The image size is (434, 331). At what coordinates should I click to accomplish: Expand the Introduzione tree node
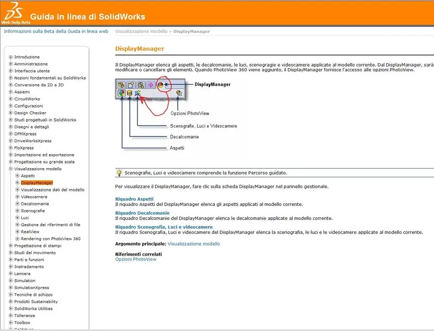10,57
